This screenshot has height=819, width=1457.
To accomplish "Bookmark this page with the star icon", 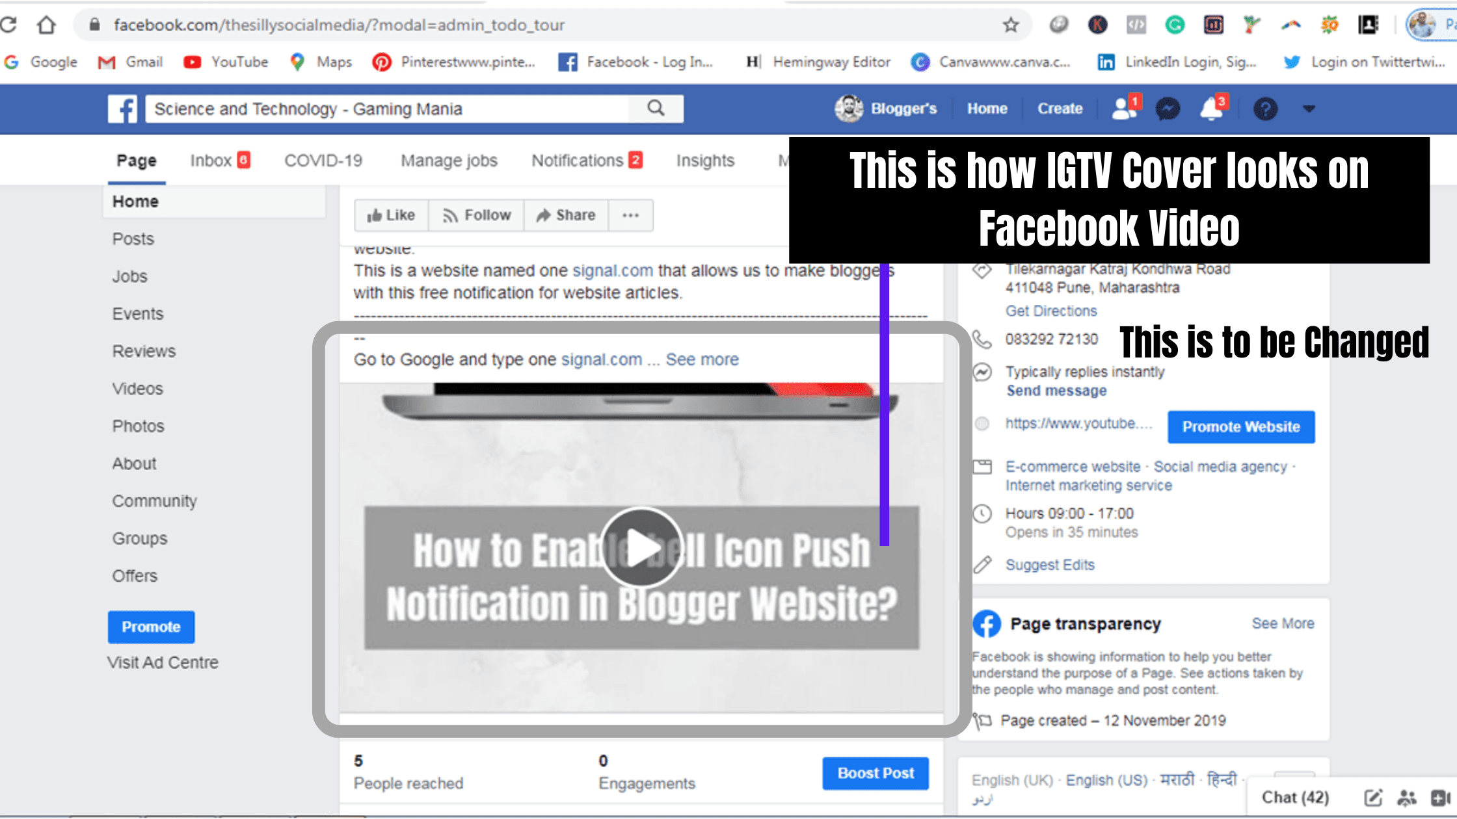I will click(x=1010, y=25).
